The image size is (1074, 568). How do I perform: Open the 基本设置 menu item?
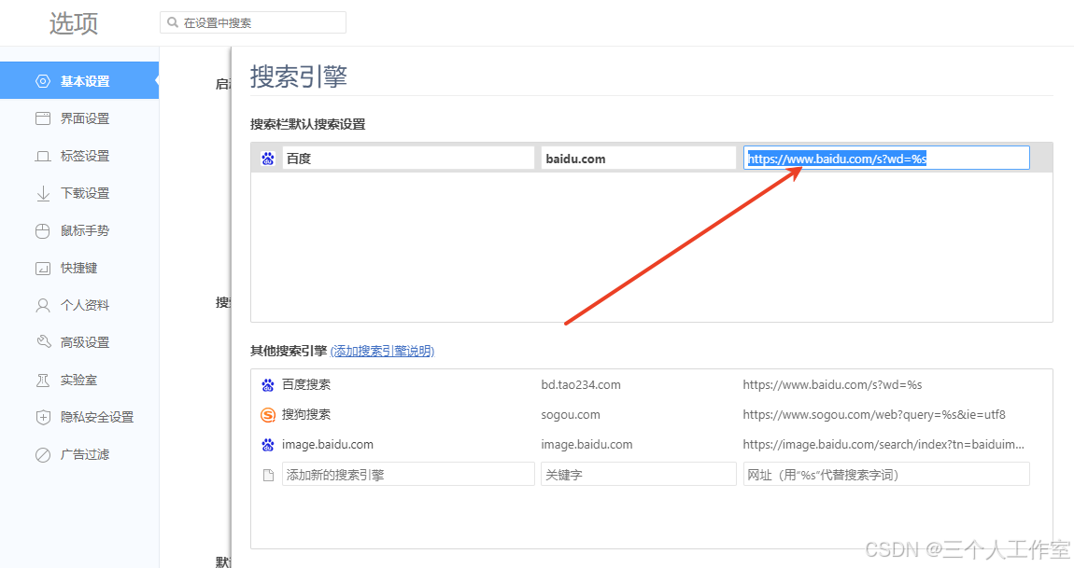79,81
